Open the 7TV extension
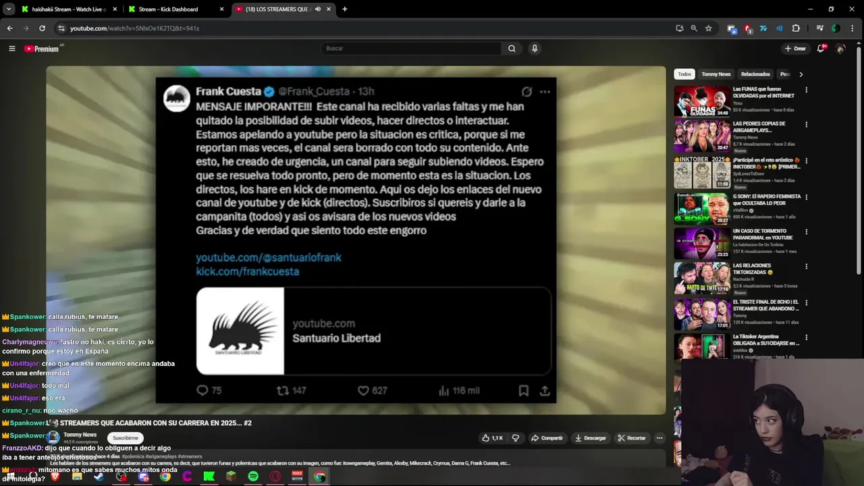This screenshot has width=864, height=486. 763,28
